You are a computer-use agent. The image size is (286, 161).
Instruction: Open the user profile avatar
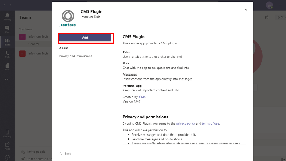click(x=269, y=5)
